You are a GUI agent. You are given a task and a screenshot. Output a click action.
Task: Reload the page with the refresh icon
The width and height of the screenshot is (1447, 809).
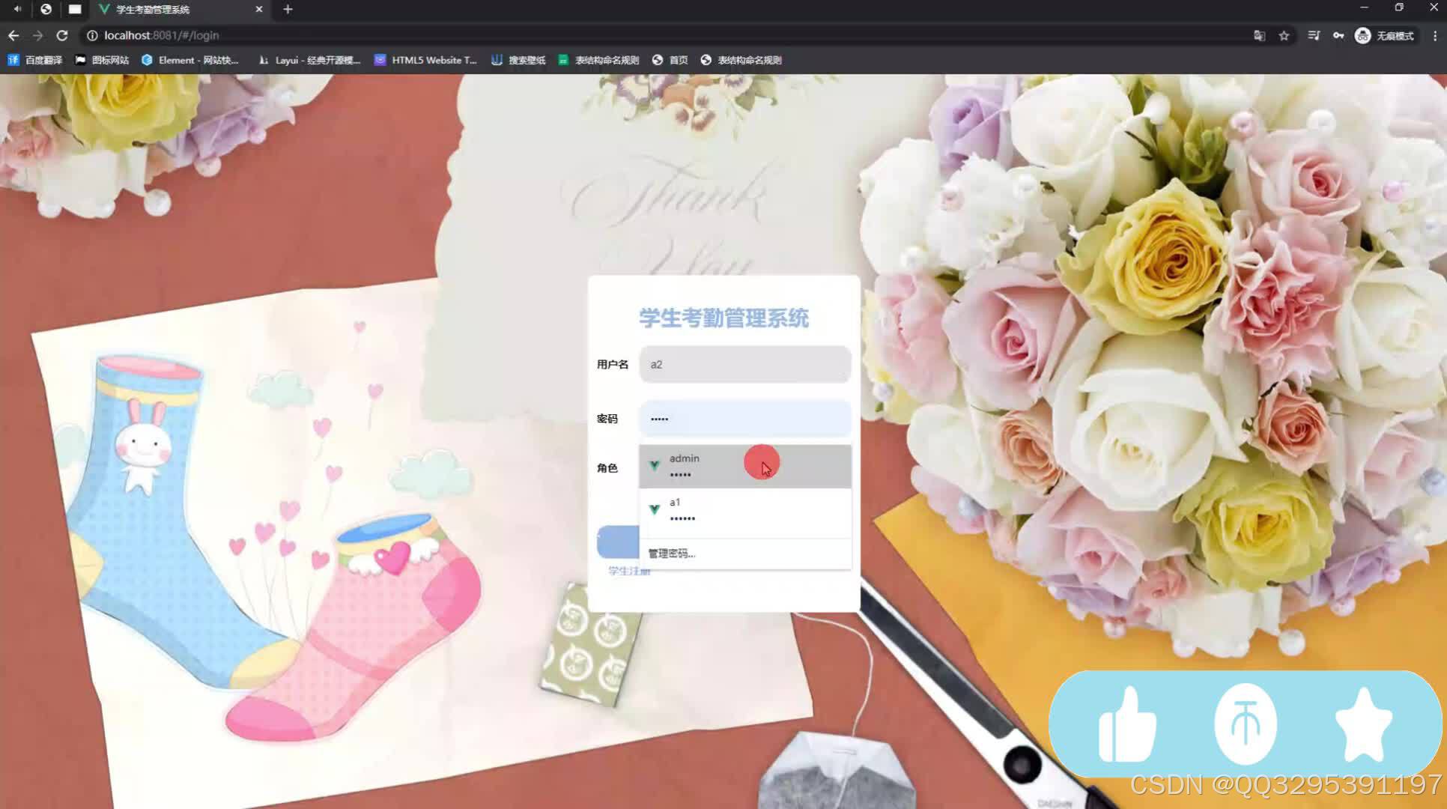point(62,35)
